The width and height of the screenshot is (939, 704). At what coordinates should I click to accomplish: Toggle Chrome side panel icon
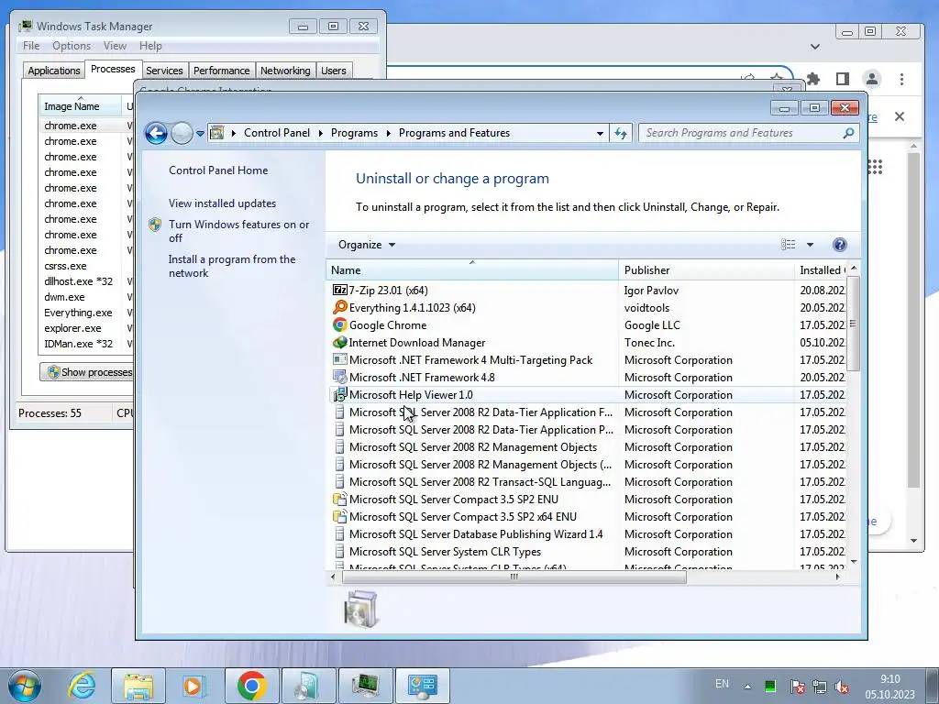[843, 79]
